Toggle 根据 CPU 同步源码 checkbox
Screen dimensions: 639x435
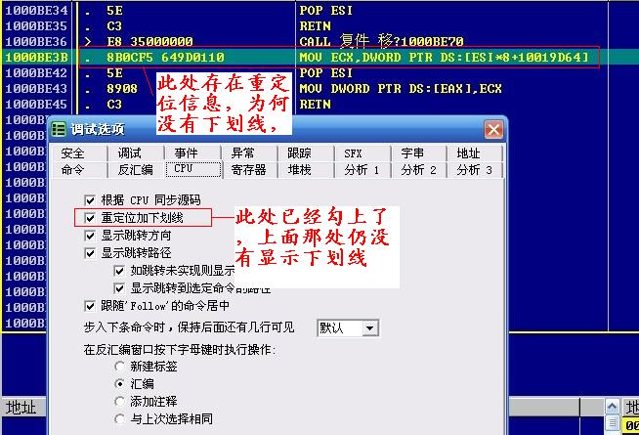[x=90, y=200]
